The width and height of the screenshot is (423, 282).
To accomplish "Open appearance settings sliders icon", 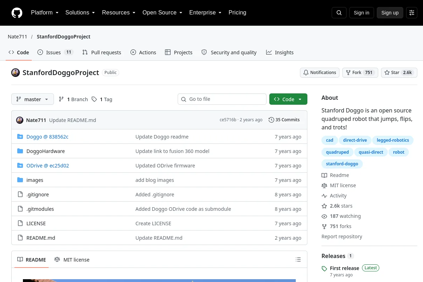I will (412, 13).
